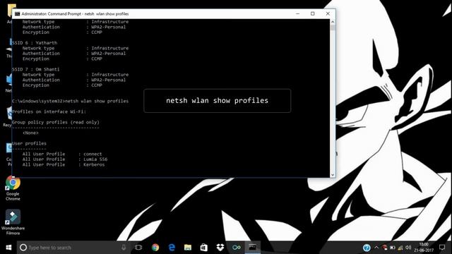Minimize the Command Prompt window
The height and width of the screenshot is (254, 452).
coord(298,13)
